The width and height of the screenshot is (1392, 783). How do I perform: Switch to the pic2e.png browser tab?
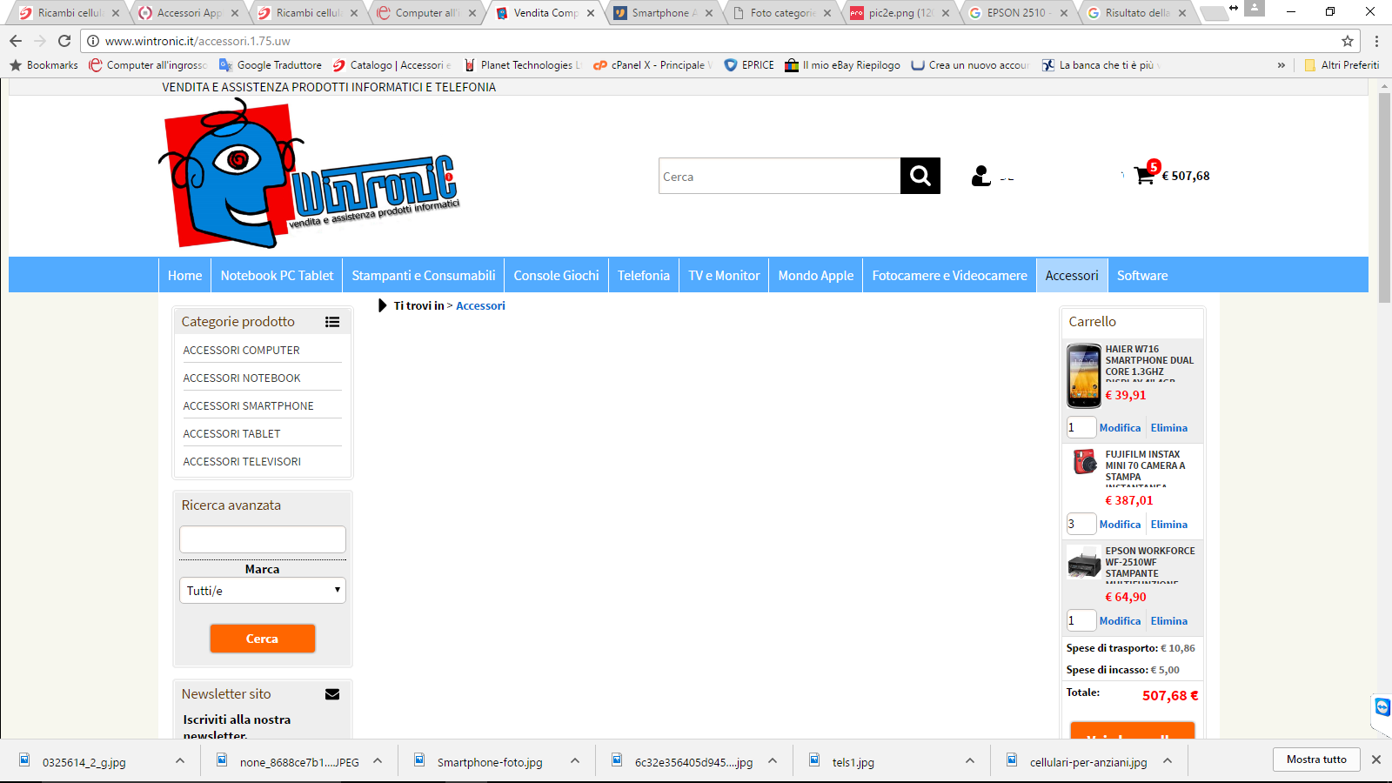pyautogui.click(x=899, y=13)
